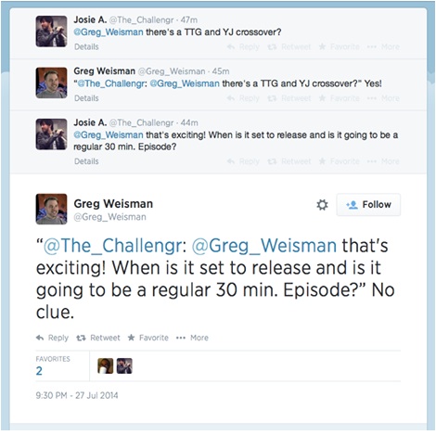Image resolution: width=436 pixels, height=435 pixels.
Task: Reply to the 44m Josie A. tweet
Action: [x=243, y=161]
